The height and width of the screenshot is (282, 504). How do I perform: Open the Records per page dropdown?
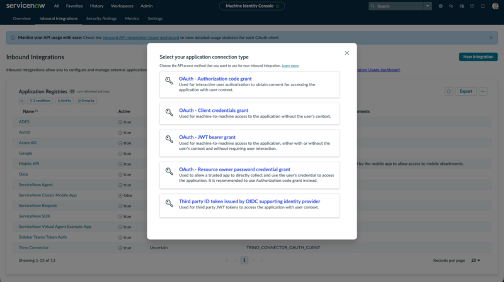click(476, 261)
